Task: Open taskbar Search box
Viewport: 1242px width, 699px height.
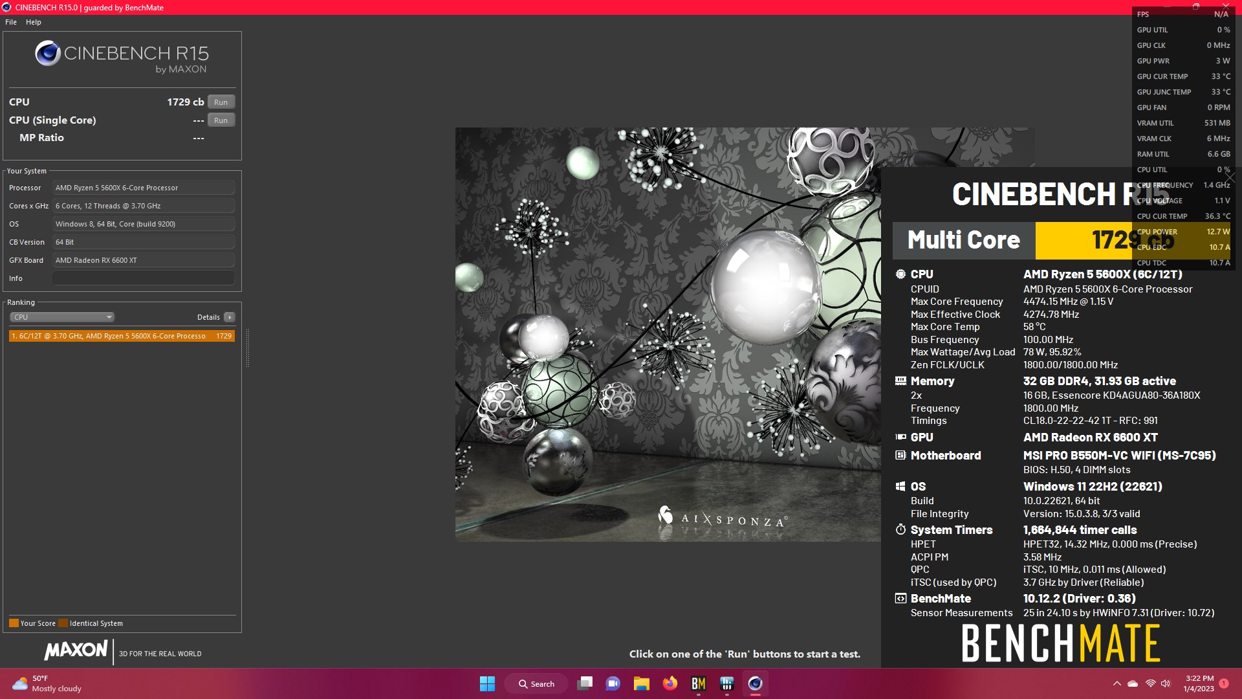Action: 536,683
